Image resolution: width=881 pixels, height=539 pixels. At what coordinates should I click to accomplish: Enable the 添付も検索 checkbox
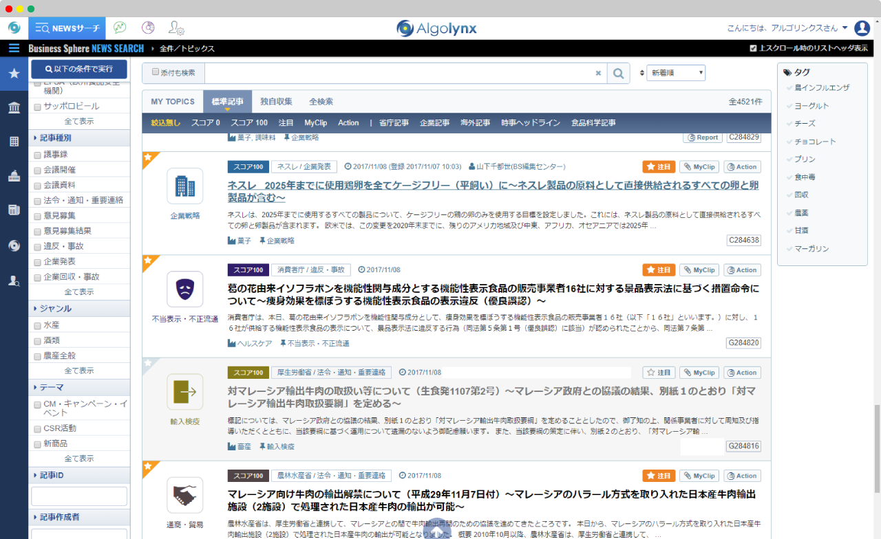156,72
